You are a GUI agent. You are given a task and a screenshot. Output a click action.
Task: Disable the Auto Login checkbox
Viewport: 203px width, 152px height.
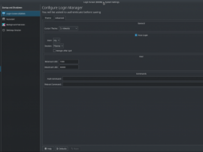tap(136, 35)
